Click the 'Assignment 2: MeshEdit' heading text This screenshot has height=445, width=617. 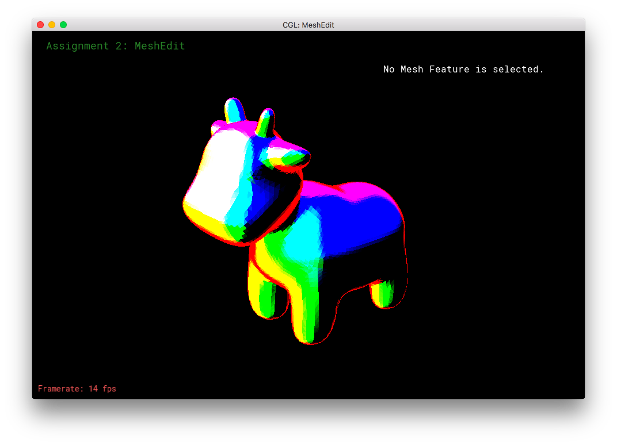[x=116, y=46]
